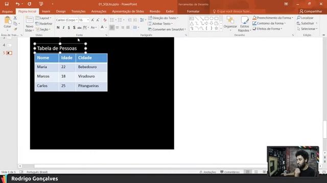Click Converter em SmartArt
327x183 pixels.
[167, 29]
